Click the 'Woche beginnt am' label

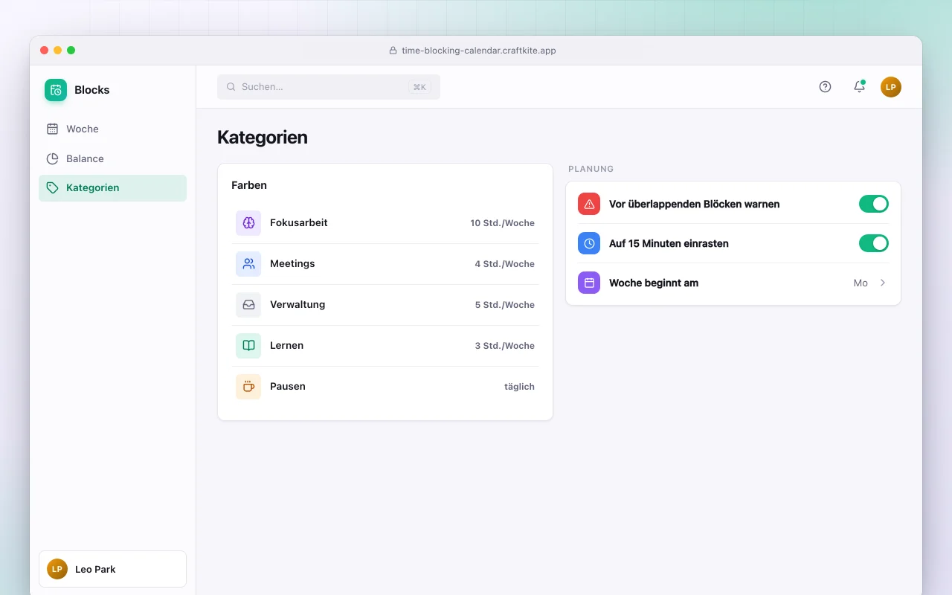pyautogui.click(x=654, y=283)
